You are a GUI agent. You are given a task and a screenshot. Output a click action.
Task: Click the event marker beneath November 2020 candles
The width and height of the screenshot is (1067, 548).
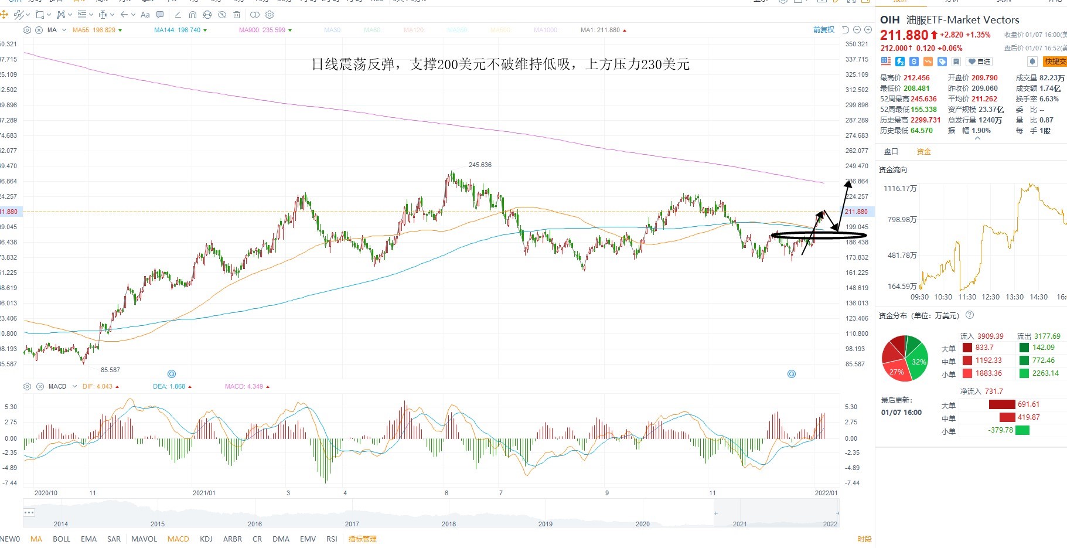(172, 374)
